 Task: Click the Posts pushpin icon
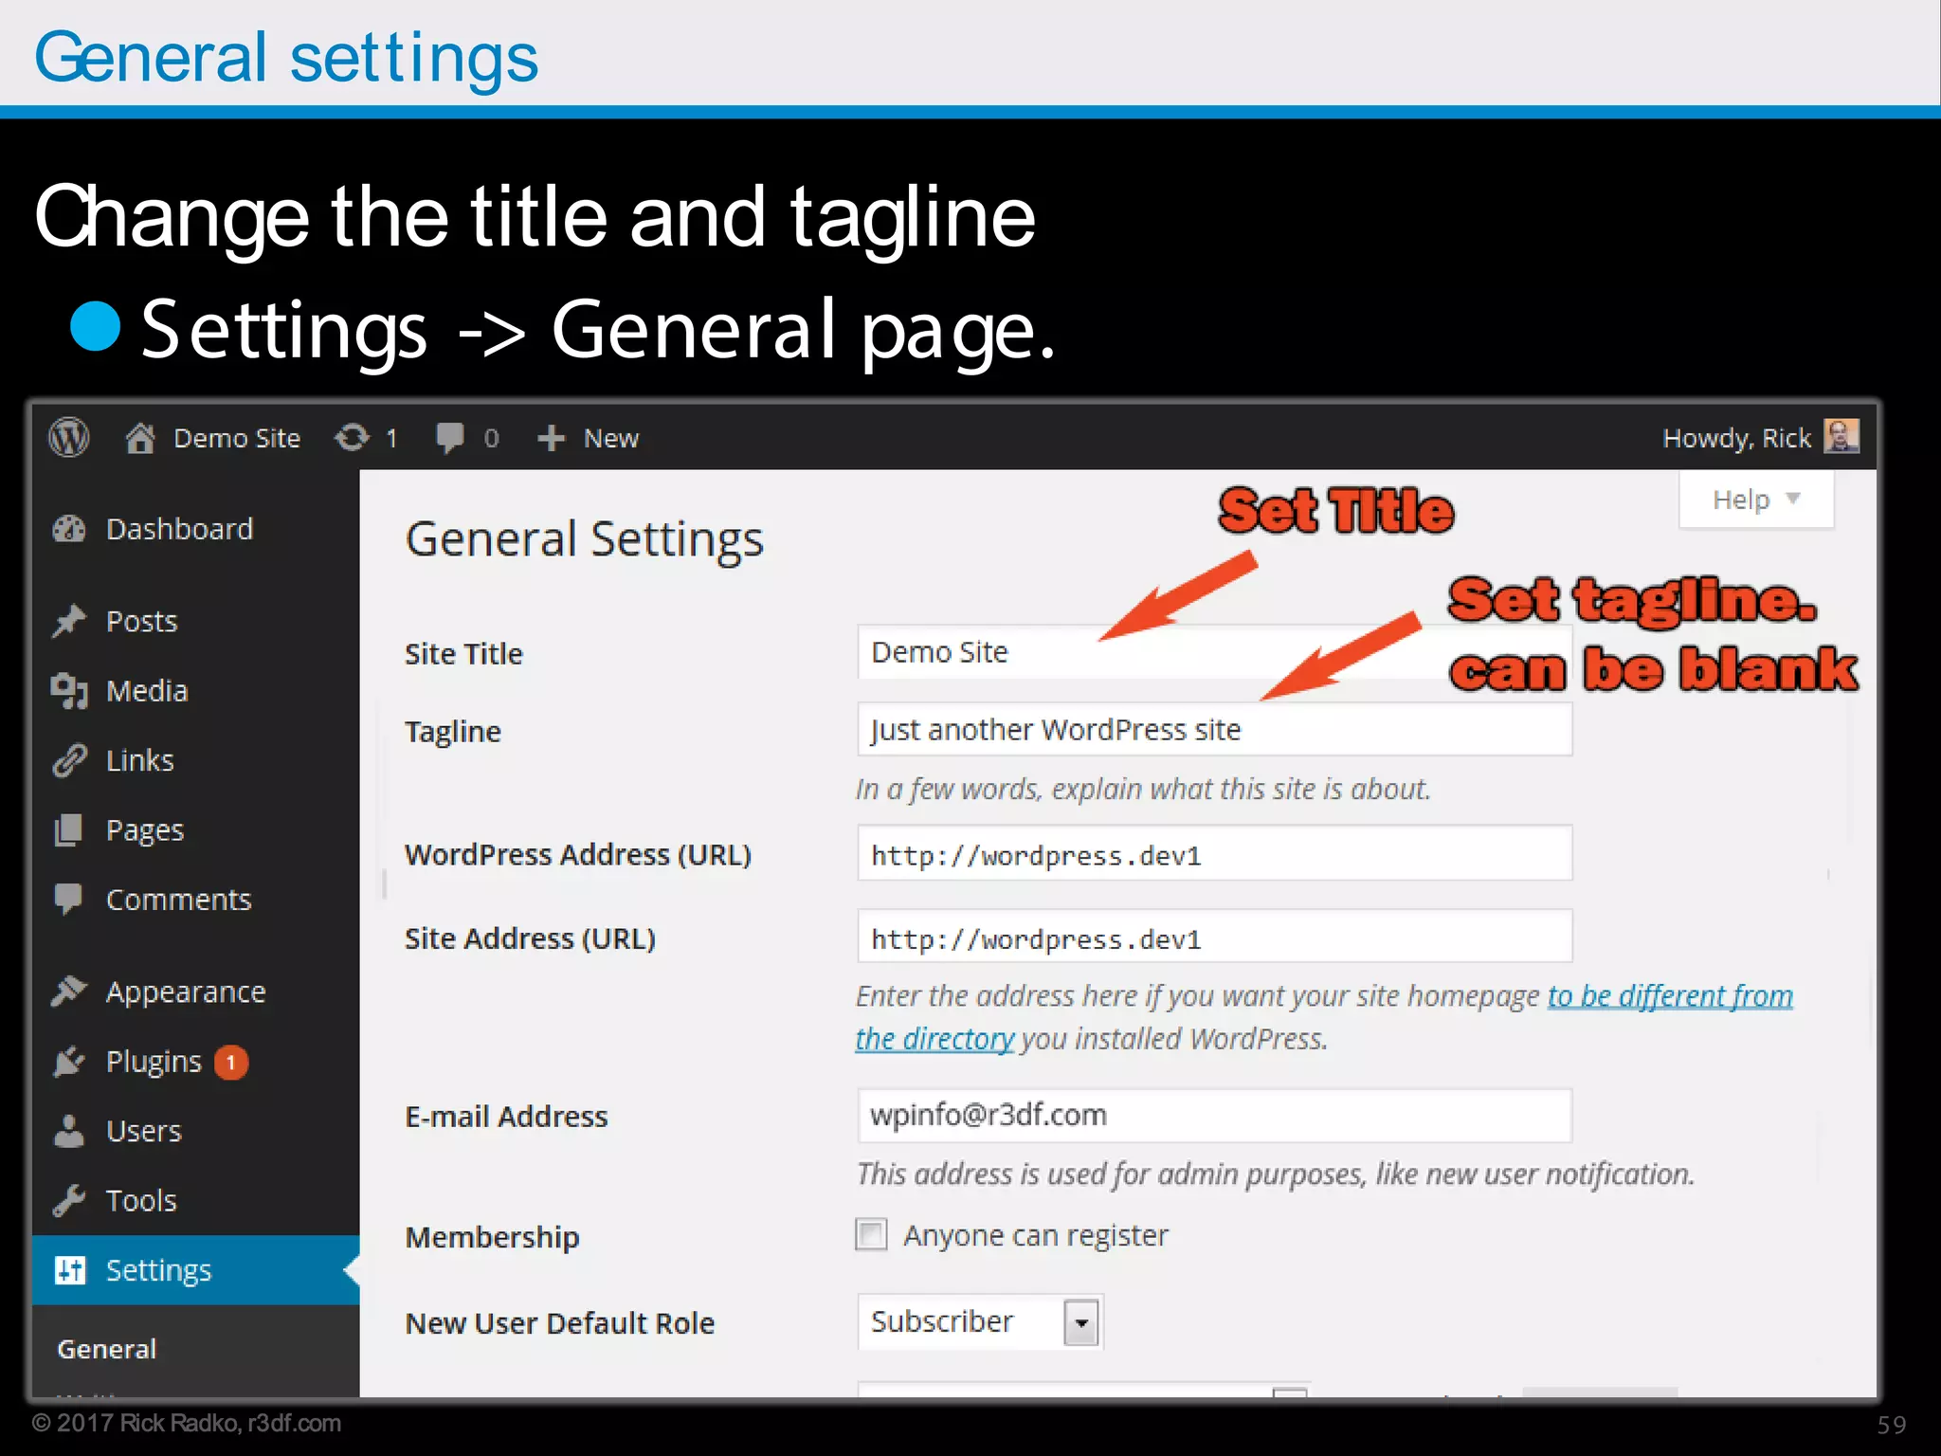pyautogui.click(x=69, y=621)
